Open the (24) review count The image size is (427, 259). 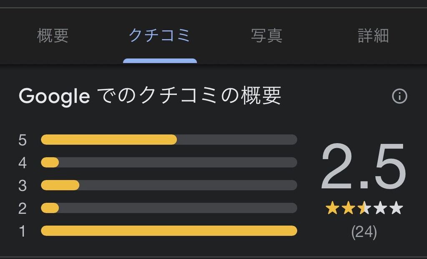coord(364,232)
